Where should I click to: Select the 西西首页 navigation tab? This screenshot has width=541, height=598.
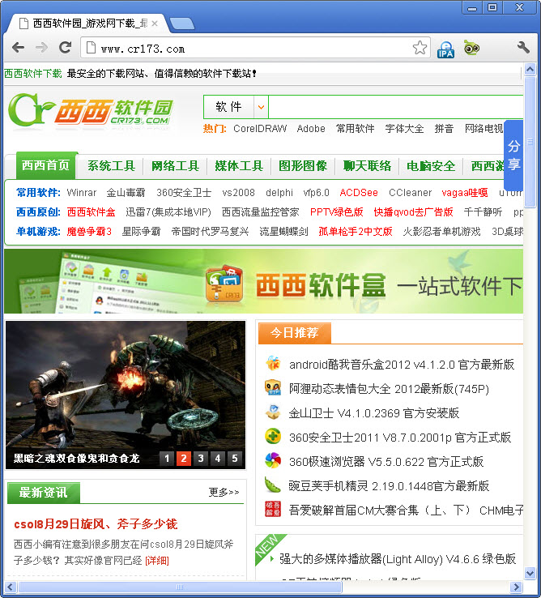coord(45,165)
